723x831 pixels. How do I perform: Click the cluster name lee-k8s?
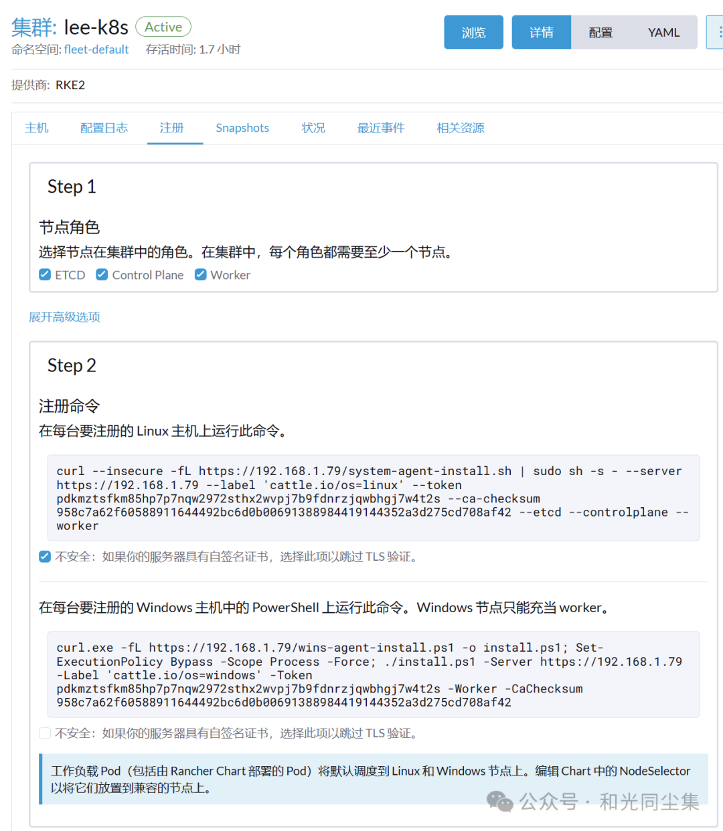[x=96, y=27]
